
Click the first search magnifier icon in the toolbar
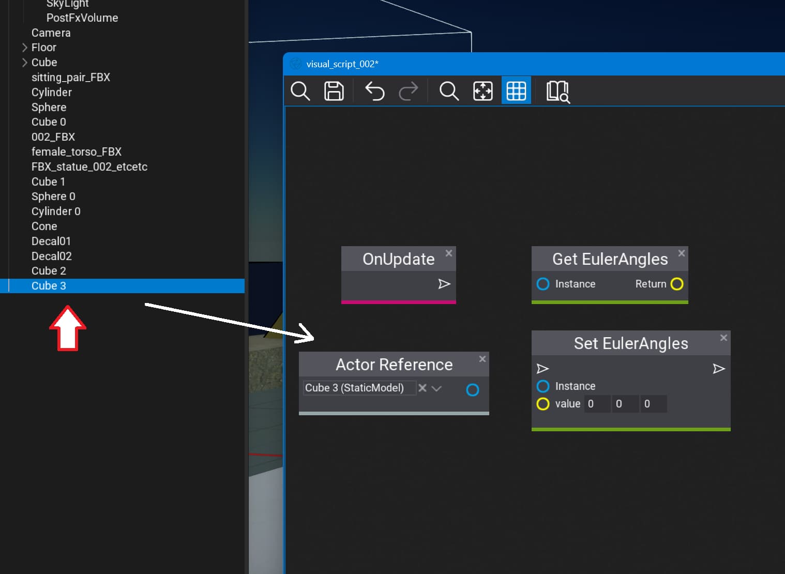point(300,91)
